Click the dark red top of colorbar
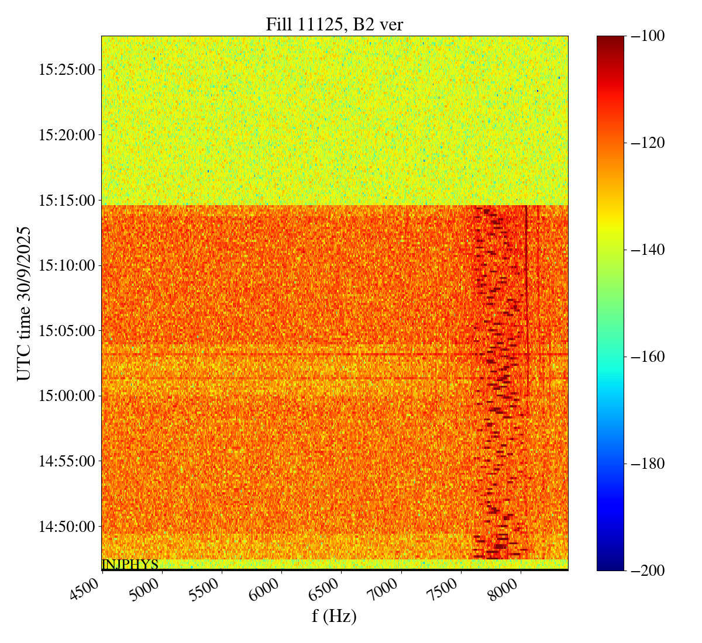This screenshot has height=643, width=702. [610, 40]
